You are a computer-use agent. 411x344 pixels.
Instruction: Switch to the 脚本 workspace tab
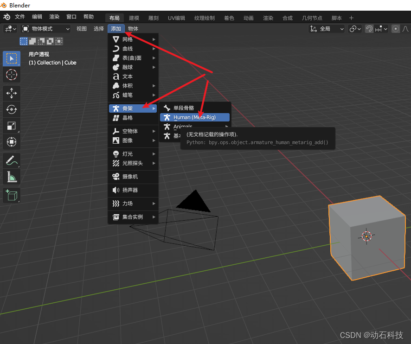pyautogui.click(x=337, y=18)
